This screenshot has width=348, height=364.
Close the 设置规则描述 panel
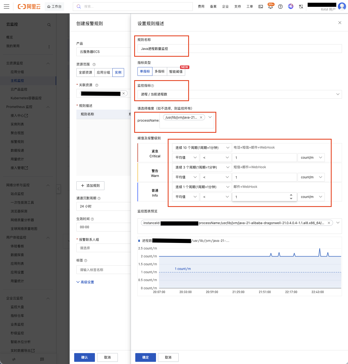(x=340, y=23)
